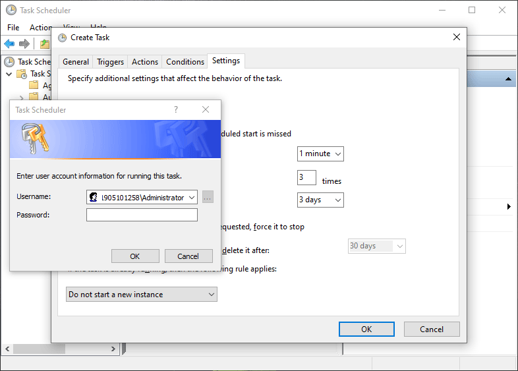This screenshot has width=518, height=371.
Task: Select the Settings tab
Action: (x=226, y=61)
